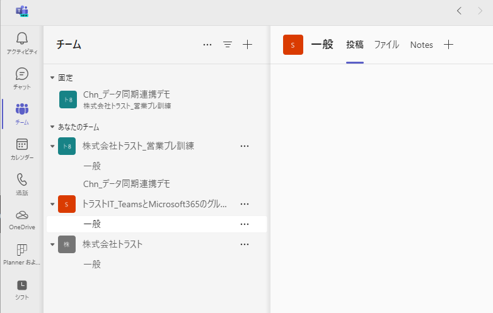Switch to the Notes tab
This screenshot has width=493, height=313.
(421, 45)
